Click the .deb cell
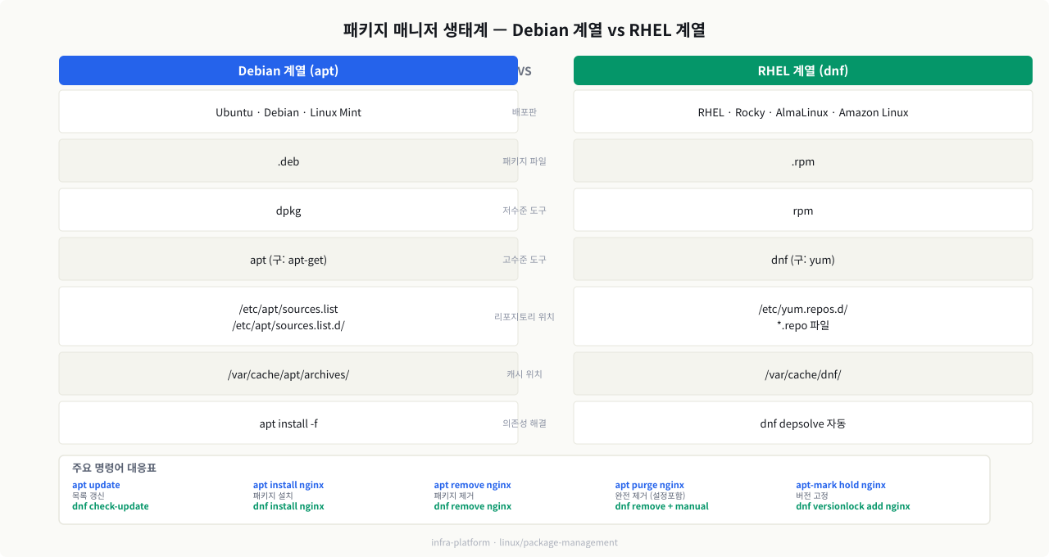This screenshot has width=1049, height=557. [288, 161]
